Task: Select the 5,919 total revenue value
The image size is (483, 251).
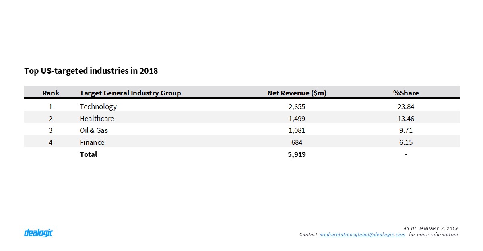Action: click(297, 154)
